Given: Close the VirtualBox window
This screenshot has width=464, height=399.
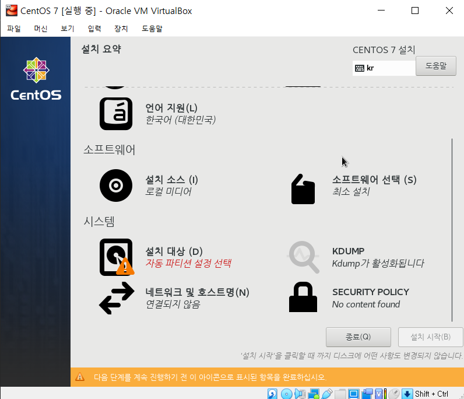Looking at the screenshot, I should (449, 10).
